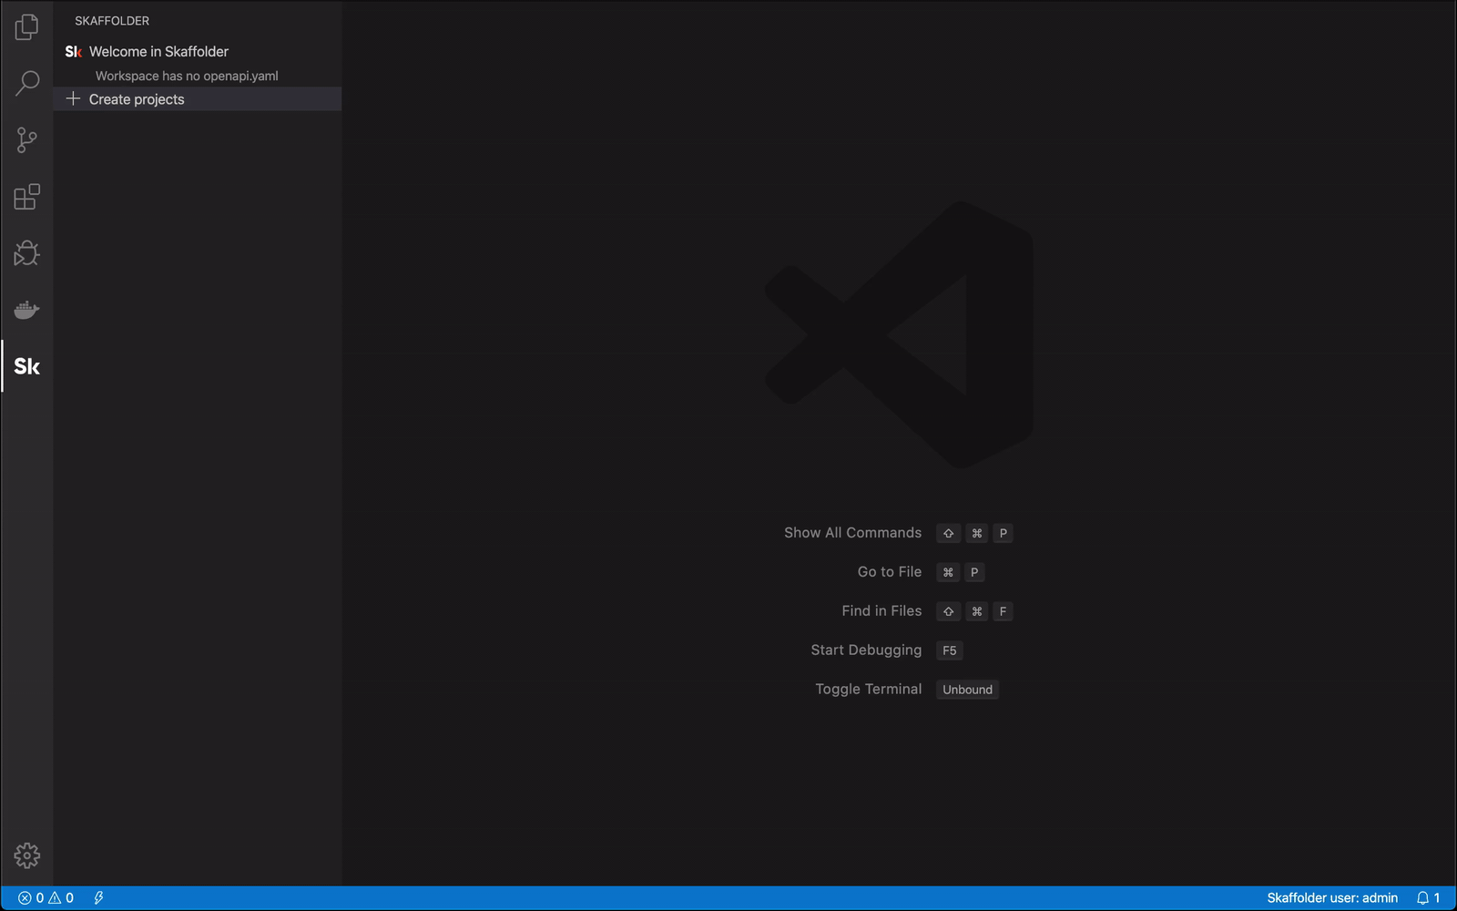
Task: Click the plus icon beside Create projects
Action: (74, 98)
